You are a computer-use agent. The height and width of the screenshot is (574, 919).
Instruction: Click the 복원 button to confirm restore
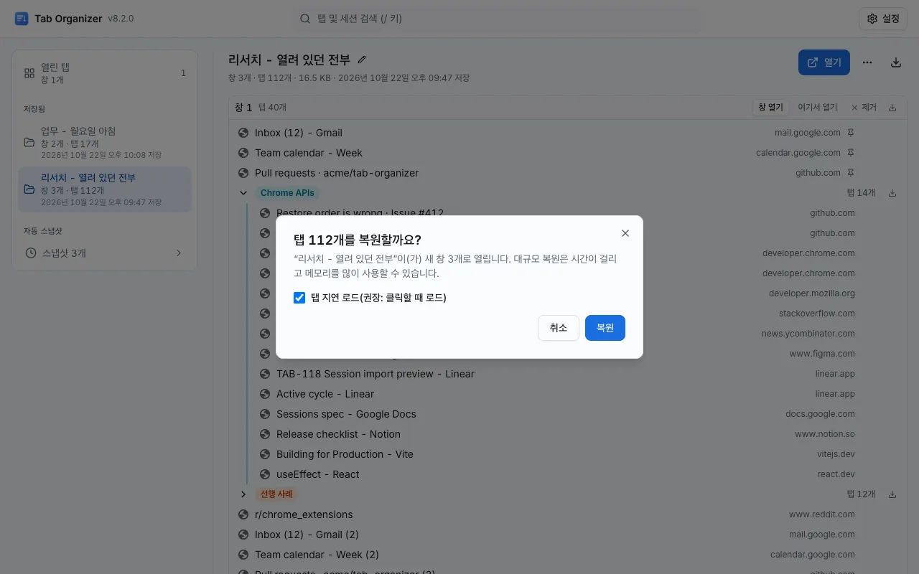(x=605, y=328)
